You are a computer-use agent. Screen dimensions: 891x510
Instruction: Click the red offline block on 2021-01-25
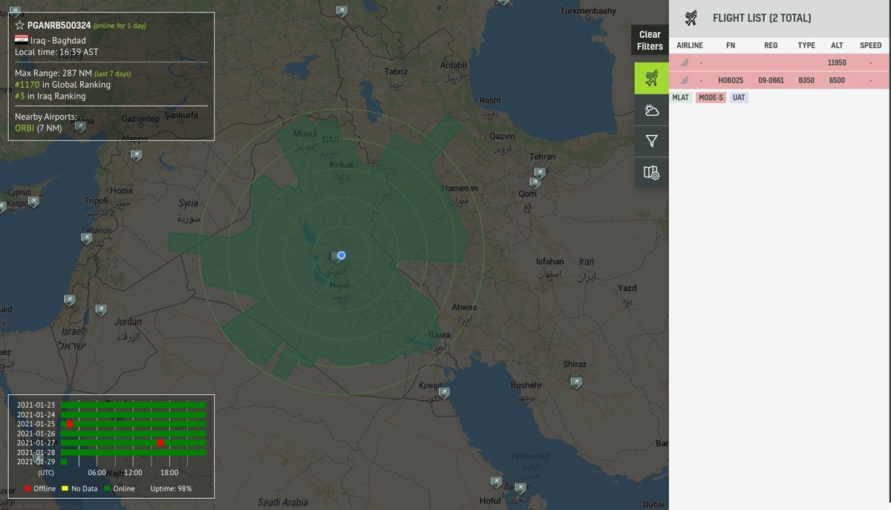[x=70, y=424]
